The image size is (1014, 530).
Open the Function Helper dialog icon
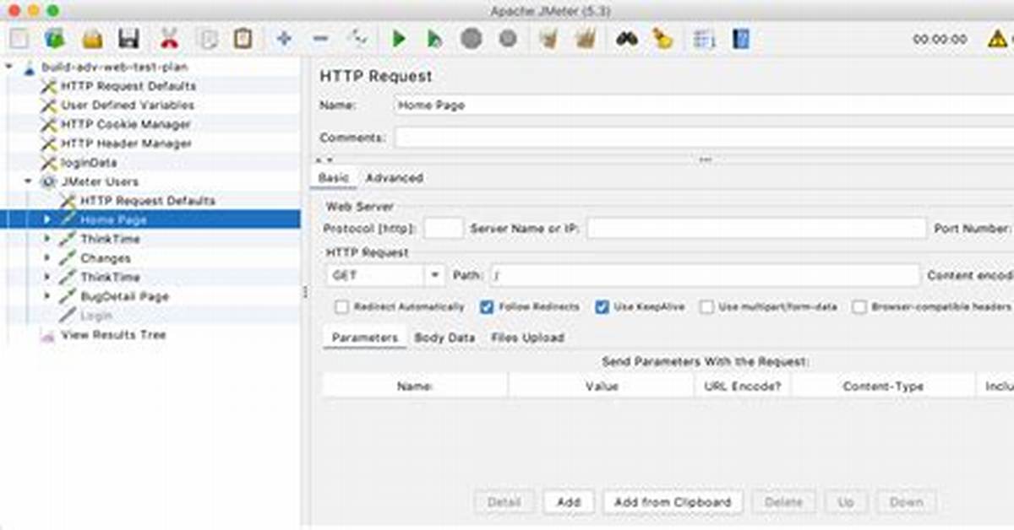703,38
